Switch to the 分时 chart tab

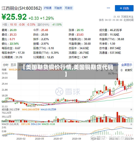6,65
